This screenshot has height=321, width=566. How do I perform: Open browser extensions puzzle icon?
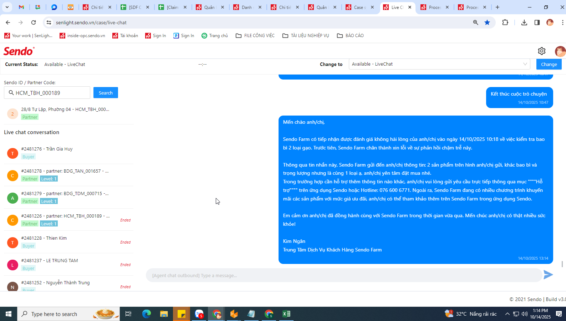tap(505, 22)
